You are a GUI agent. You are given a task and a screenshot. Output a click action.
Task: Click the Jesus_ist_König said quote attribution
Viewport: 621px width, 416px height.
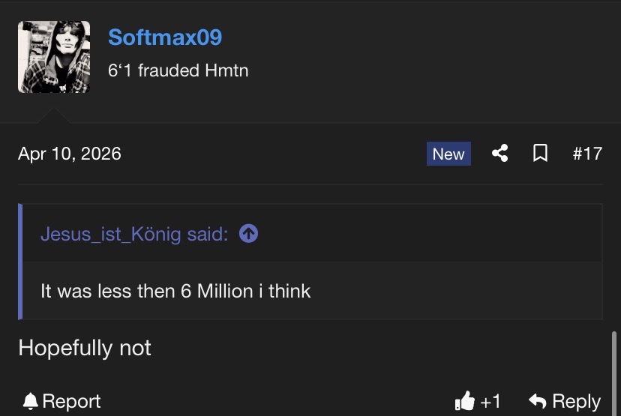coord(134,234)
